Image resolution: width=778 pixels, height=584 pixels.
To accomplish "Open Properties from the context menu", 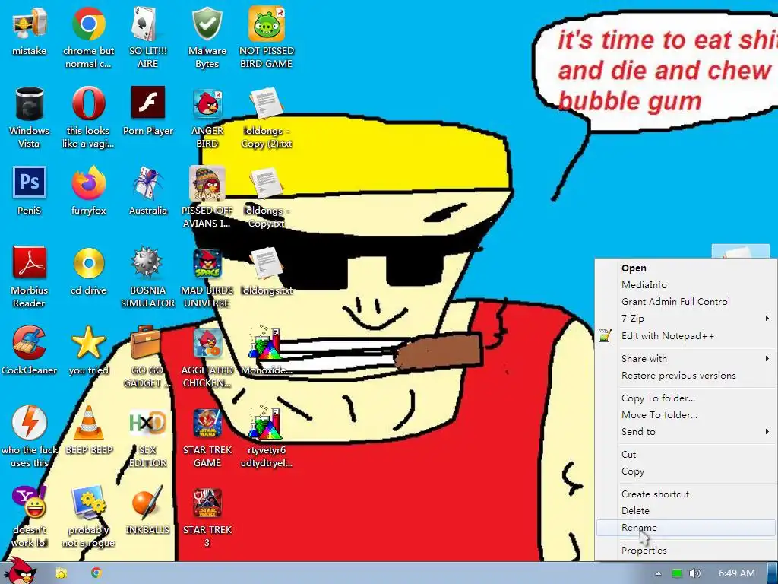I will click(685, 551).
